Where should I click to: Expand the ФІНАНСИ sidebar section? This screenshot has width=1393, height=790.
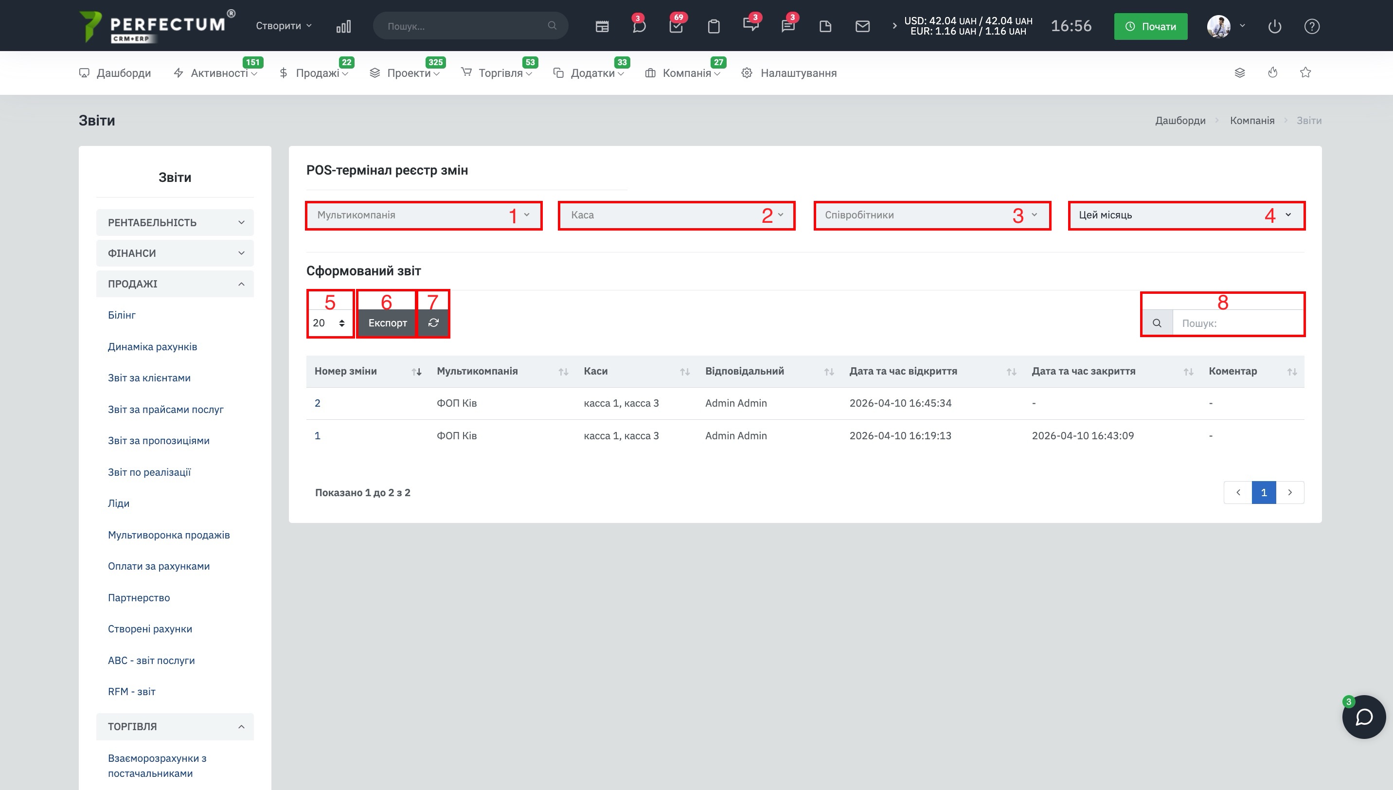click(x=175, y=253)
